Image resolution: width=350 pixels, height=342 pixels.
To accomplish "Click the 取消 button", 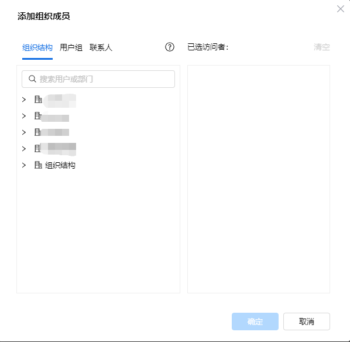I will tap(307, 322).
